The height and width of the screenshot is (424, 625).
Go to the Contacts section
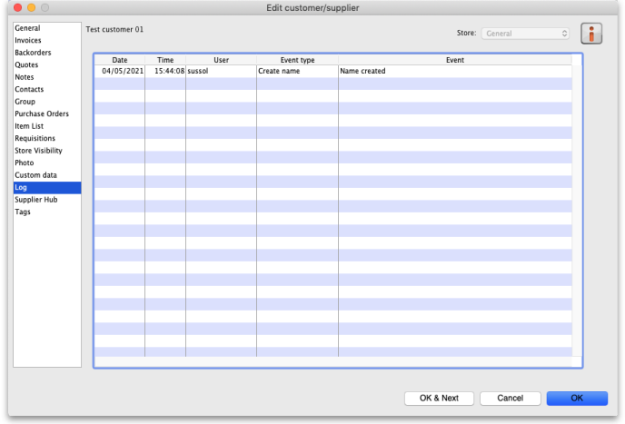pyautogui.click(x=29, y=90)
